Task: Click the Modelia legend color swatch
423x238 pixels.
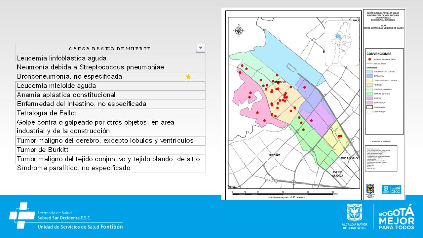Action: tap(369, 98)
